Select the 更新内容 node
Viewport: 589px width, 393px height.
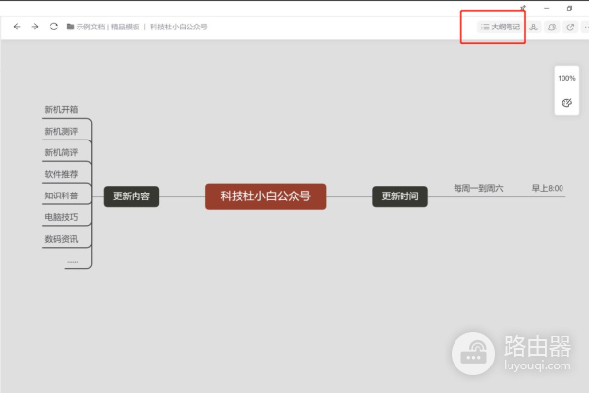click(132, 196)
